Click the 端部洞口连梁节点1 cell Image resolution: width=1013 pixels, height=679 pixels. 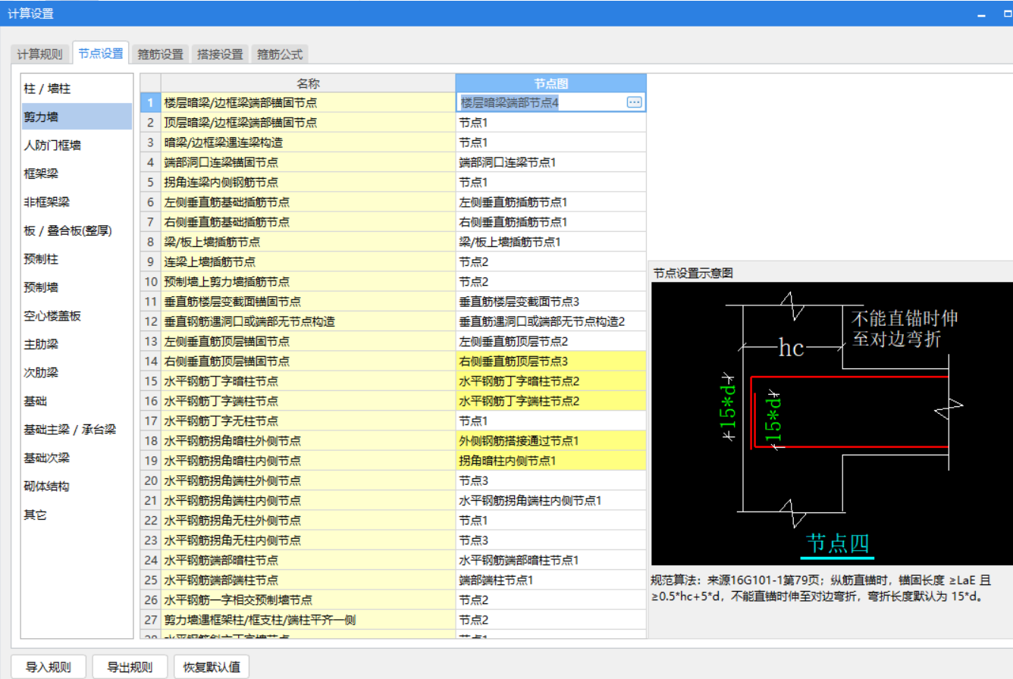pyautogui.click(x=551, y=162)
